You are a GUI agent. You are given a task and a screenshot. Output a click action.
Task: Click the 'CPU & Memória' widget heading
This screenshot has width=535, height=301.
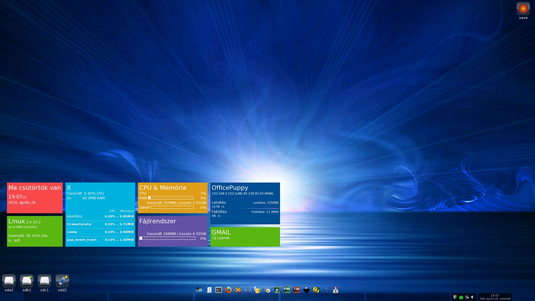click(x=163, y=188)
